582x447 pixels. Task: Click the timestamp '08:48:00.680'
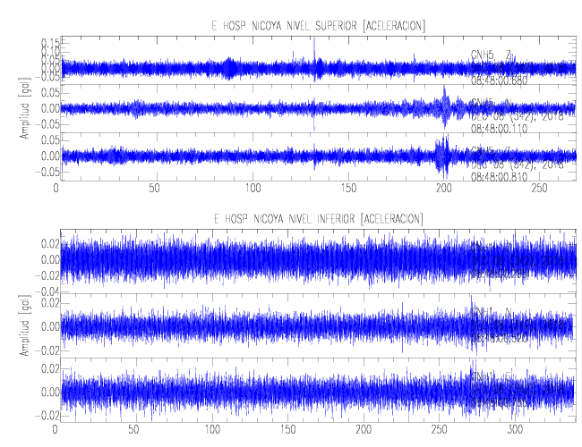(499, 80)
